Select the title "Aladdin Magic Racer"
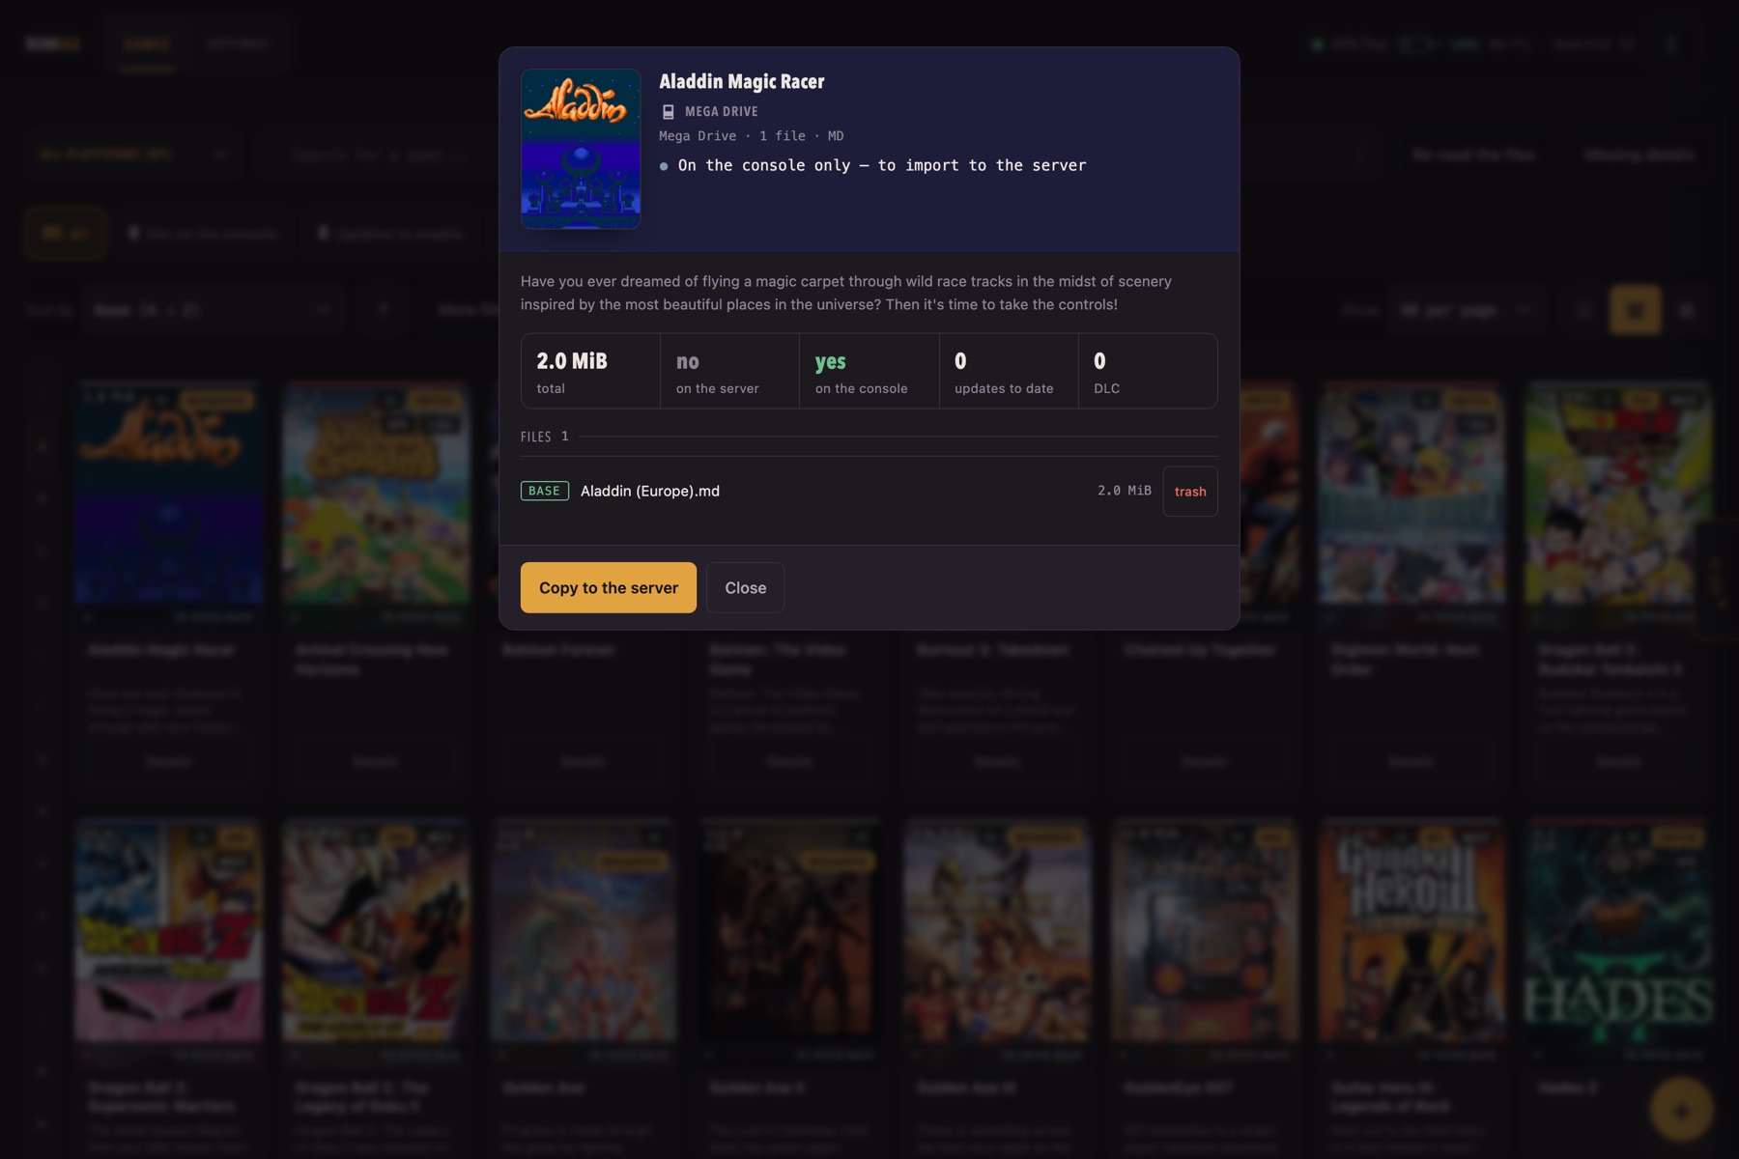 click(742, 81)
